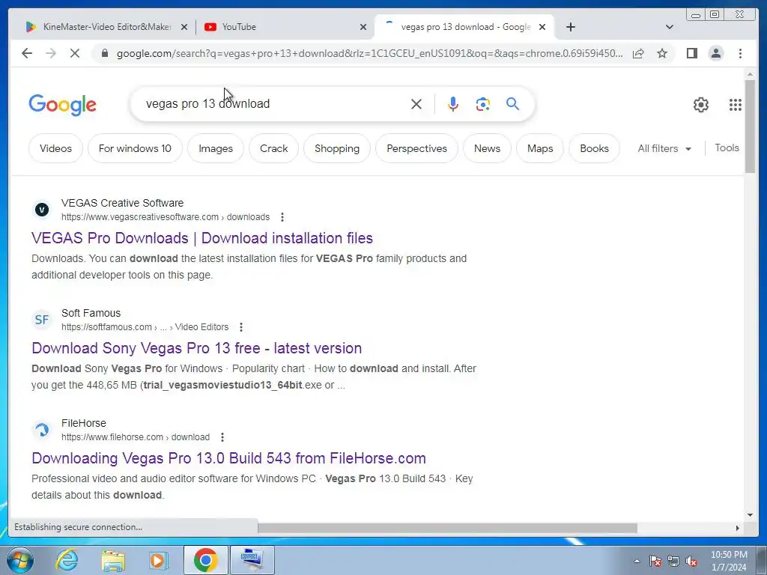The height and width of the screenshot is (575, 767).
Task: Click the forward navigation arrow
Action: click(51, 53)
